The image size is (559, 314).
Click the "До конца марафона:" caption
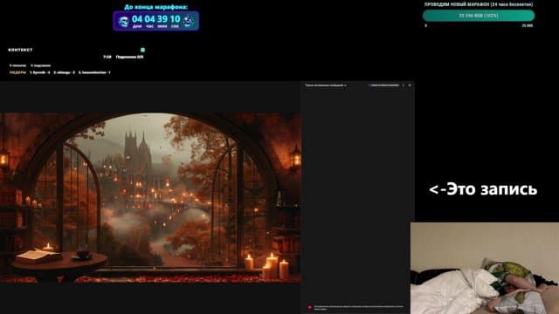pyautogui.click(x=155, y=7)
